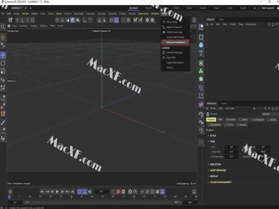Select the Move tool in left toolbar
The height and width of the screenshot is (209, 279).
pyautogui.click(x=3, y=55)
